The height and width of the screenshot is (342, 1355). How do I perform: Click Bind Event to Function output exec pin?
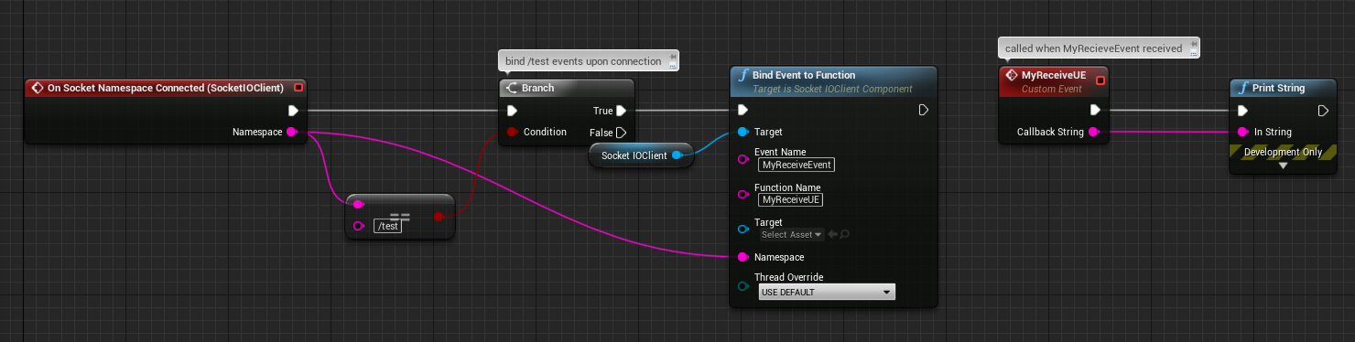click(924, 111)
